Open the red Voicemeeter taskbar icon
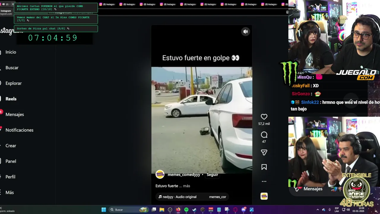 click(x=211, y=210)
